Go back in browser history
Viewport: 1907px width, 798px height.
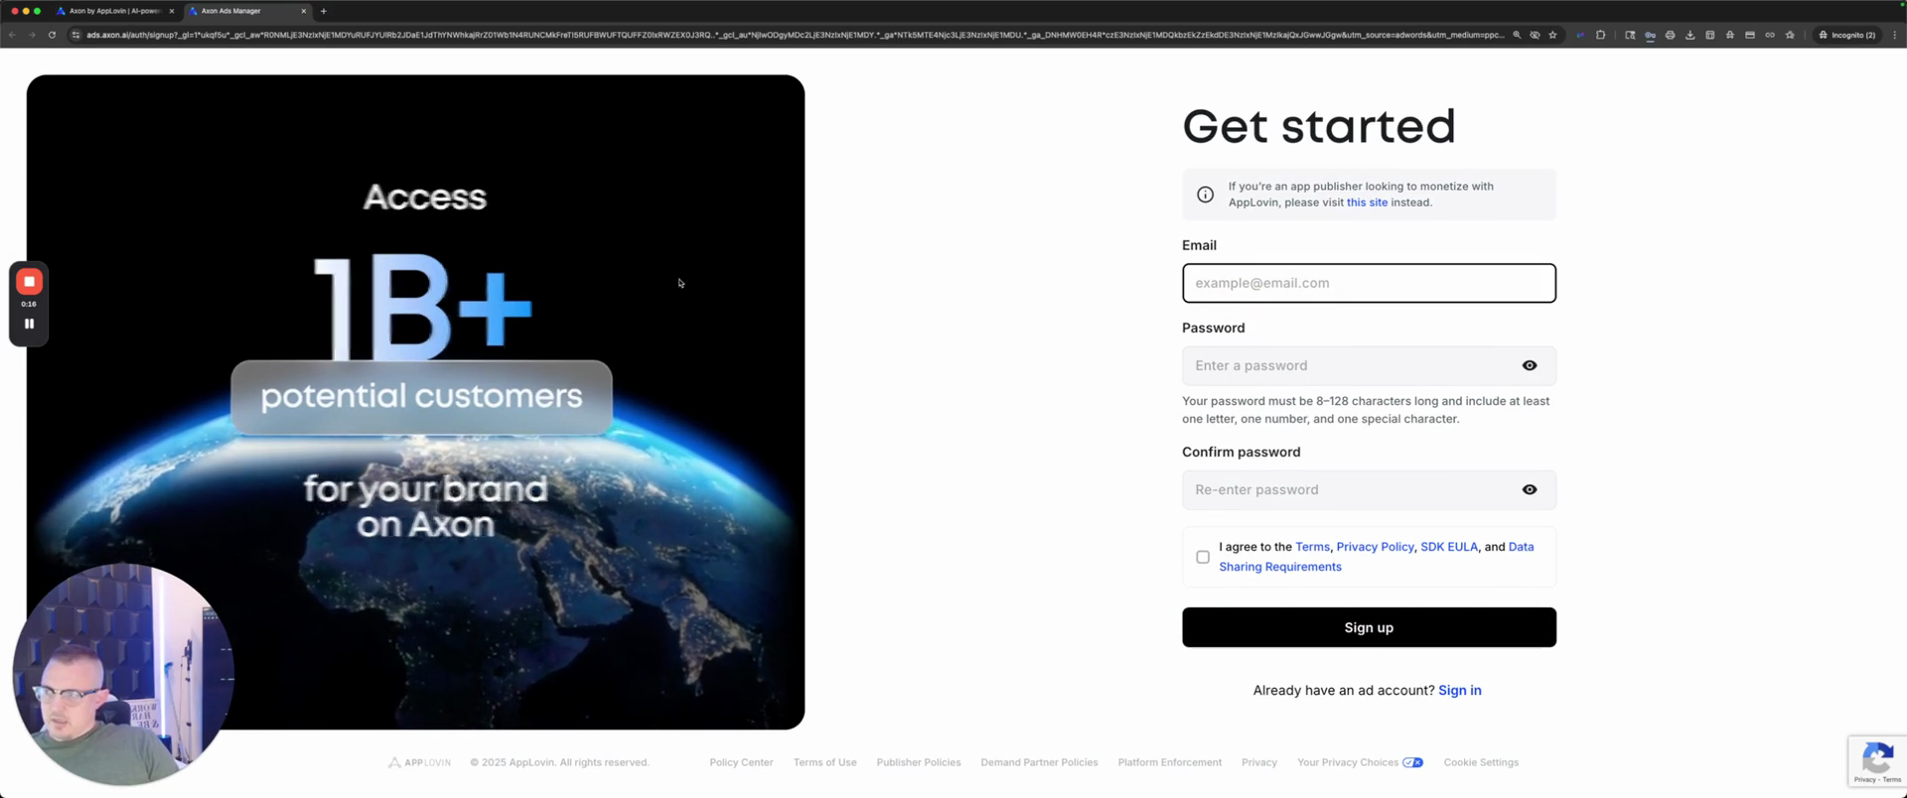tap(12, 35)
